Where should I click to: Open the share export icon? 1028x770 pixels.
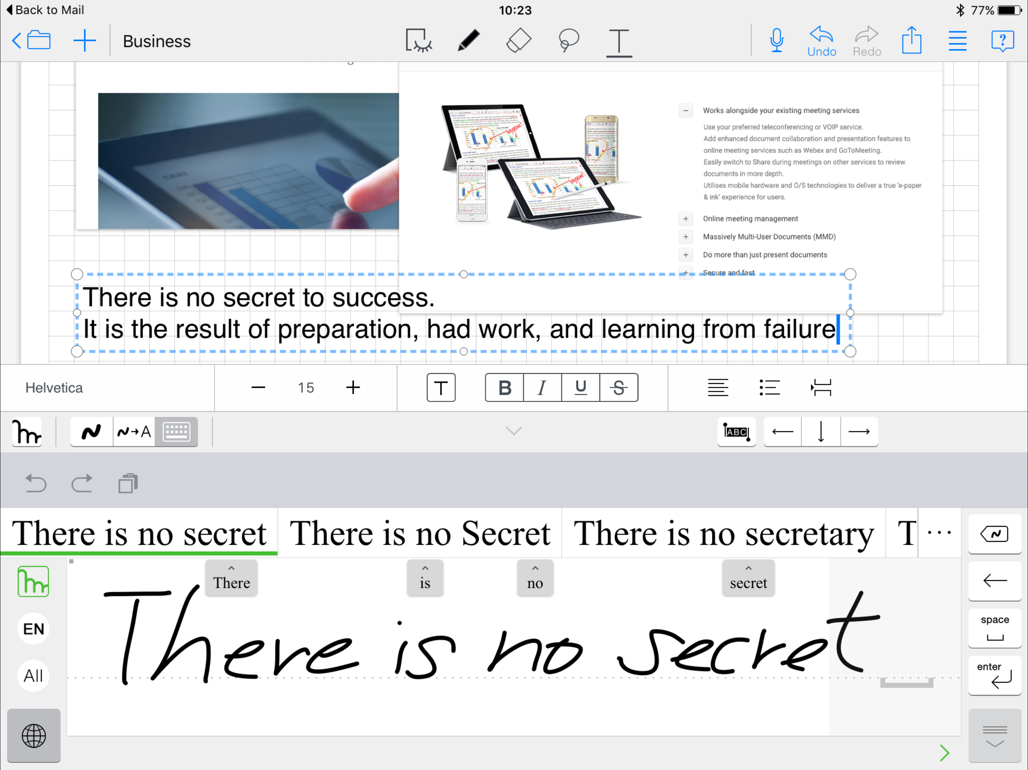pos(911,41)
